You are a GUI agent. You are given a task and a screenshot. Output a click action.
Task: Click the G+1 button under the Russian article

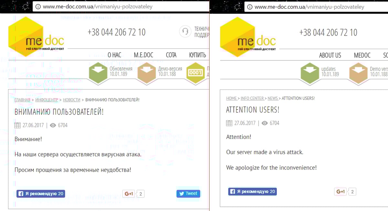[x=129, y=194]
